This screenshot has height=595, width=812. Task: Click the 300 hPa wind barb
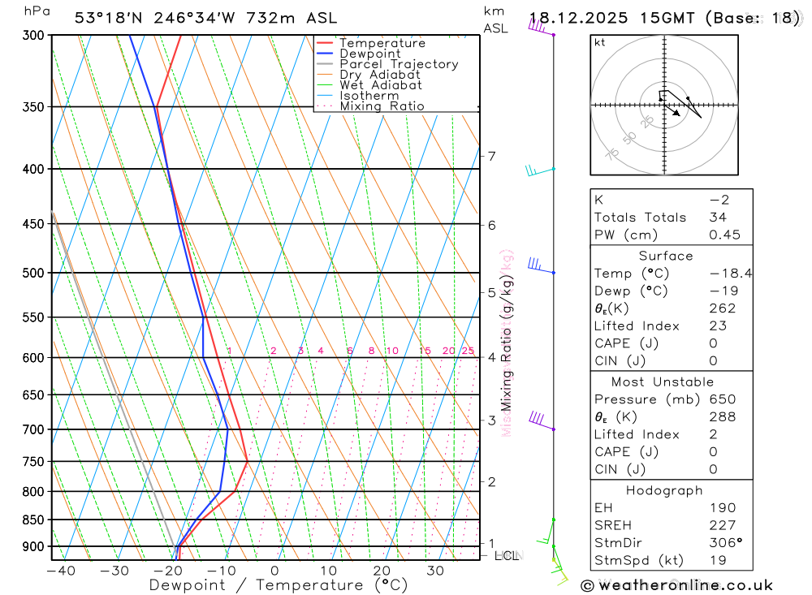click(541, 26)
